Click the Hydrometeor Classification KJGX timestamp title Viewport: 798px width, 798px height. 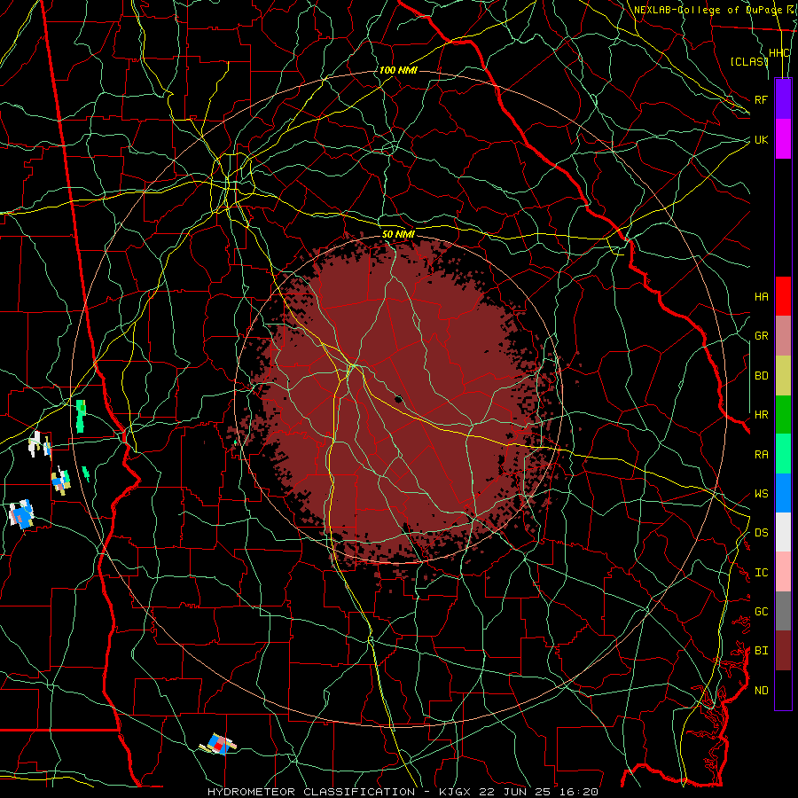403,792
